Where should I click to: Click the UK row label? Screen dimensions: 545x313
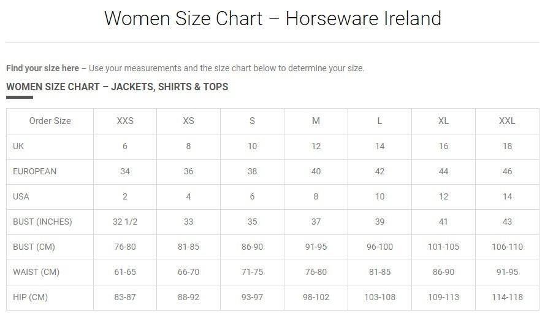coord(18,146)
